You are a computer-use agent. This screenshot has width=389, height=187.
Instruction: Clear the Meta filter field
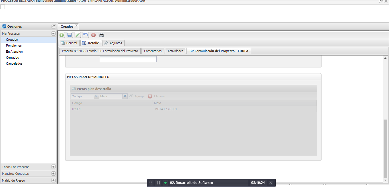(125, 96)
